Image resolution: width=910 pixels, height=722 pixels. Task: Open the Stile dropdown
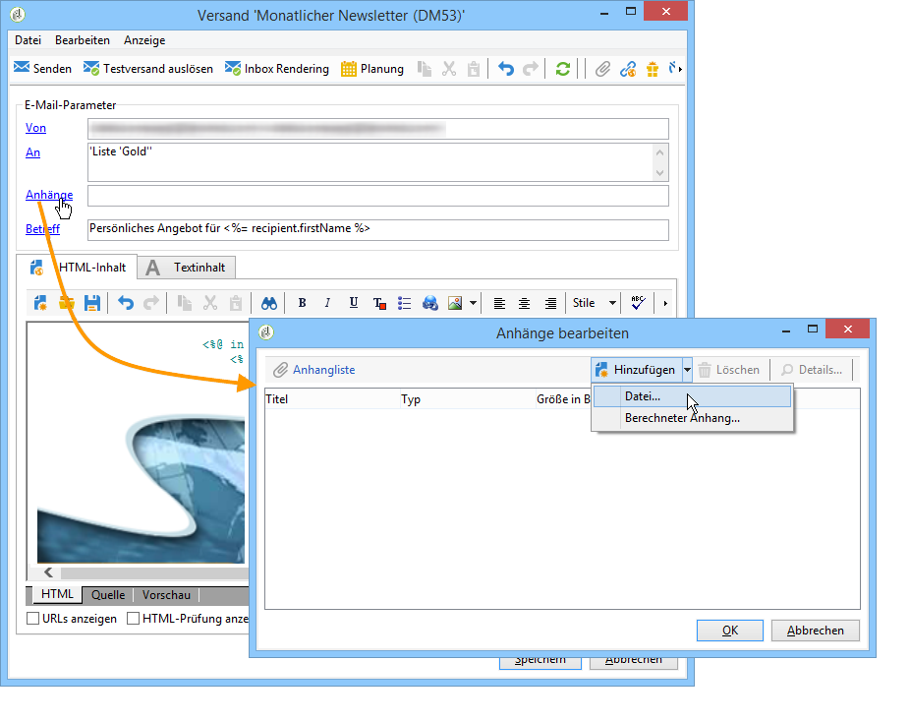pyautogui.click(x=594, y=303)
